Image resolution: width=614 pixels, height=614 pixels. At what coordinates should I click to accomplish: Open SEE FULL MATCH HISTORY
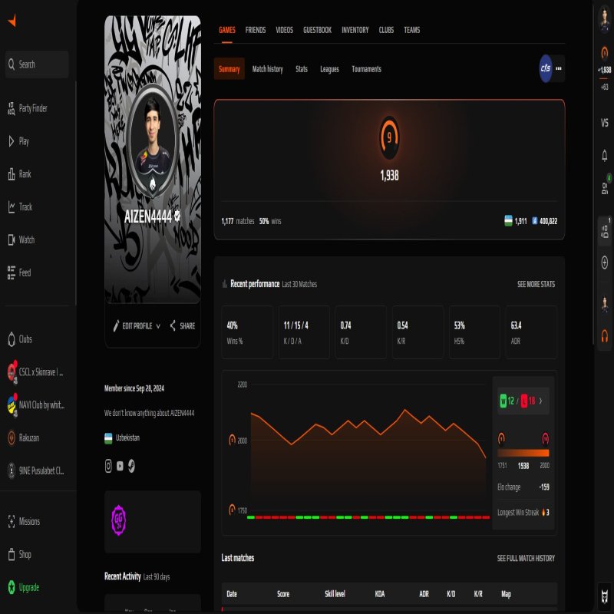pos(526,558)
